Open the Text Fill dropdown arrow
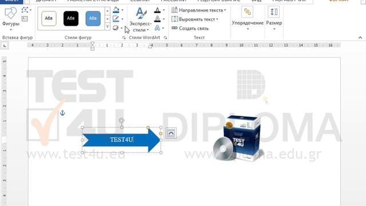This screenshot has height=206, width=366. pyautogui.click(x=164, y=10)
